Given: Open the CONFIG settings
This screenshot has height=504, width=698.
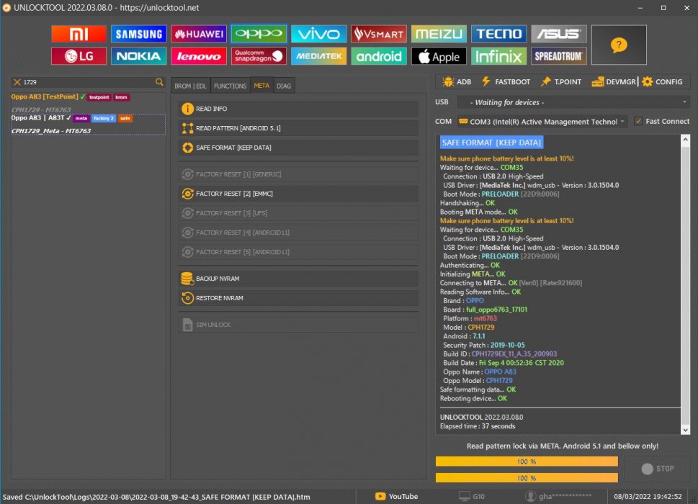Looking at the screenshot, I should [663, 82].
